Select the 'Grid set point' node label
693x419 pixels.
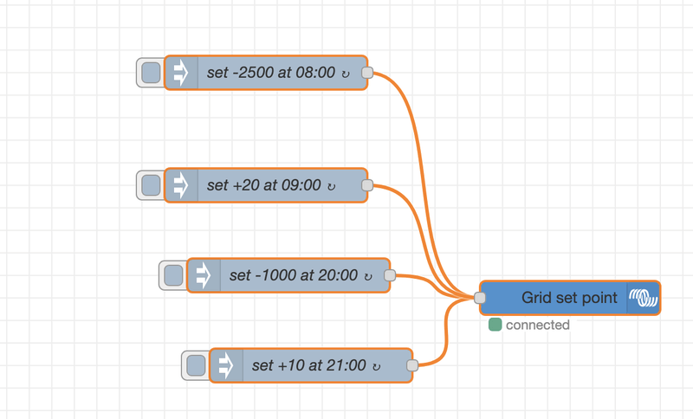(569, 298)
